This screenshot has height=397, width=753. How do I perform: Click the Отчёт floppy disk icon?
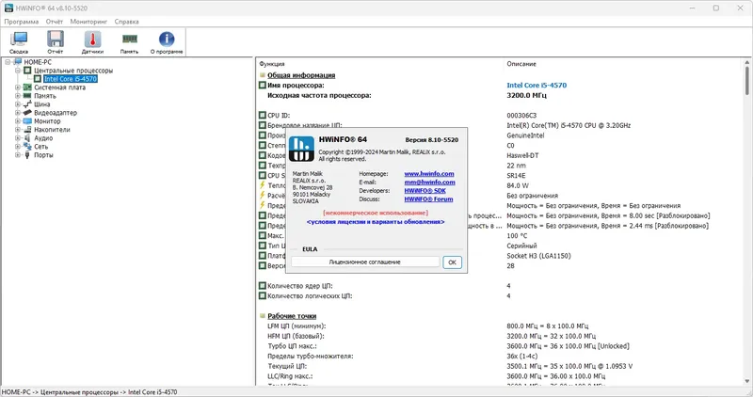[x=56, y=40]
